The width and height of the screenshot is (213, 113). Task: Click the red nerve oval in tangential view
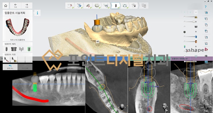pyautogui.click(x=186, y=107)
